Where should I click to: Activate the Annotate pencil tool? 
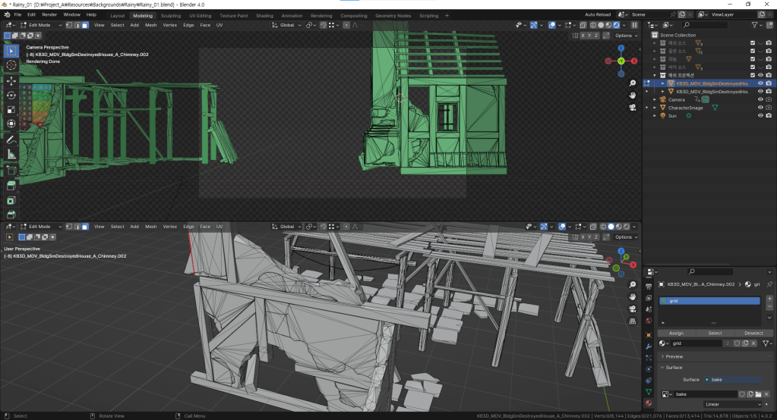11,140
